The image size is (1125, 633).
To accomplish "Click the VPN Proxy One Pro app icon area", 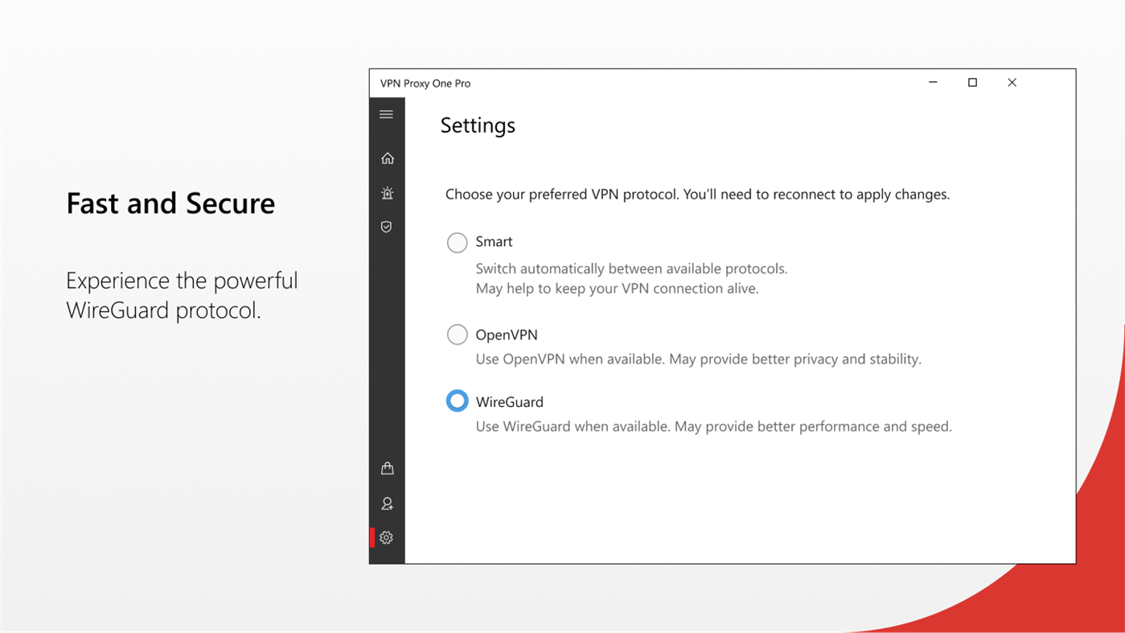I will 424,83.
